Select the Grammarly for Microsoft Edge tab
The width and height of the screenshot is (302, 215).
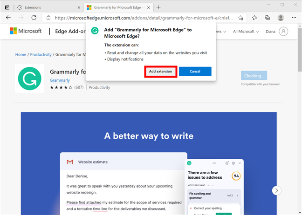[118, 7]
